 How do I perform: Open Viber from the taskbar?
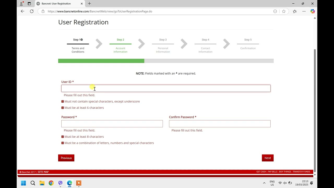pos(60,183)
